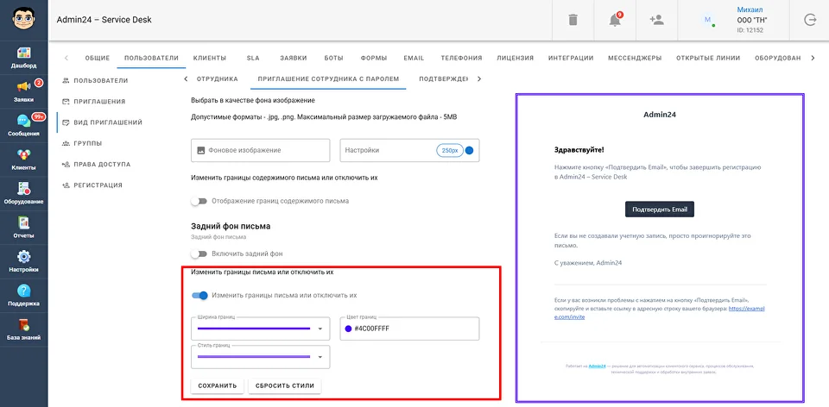Click the Приглашения envelope icon in the side menu
Viewport: 829px width, 407px height.
pyautogui.click(x=66, y=102)
